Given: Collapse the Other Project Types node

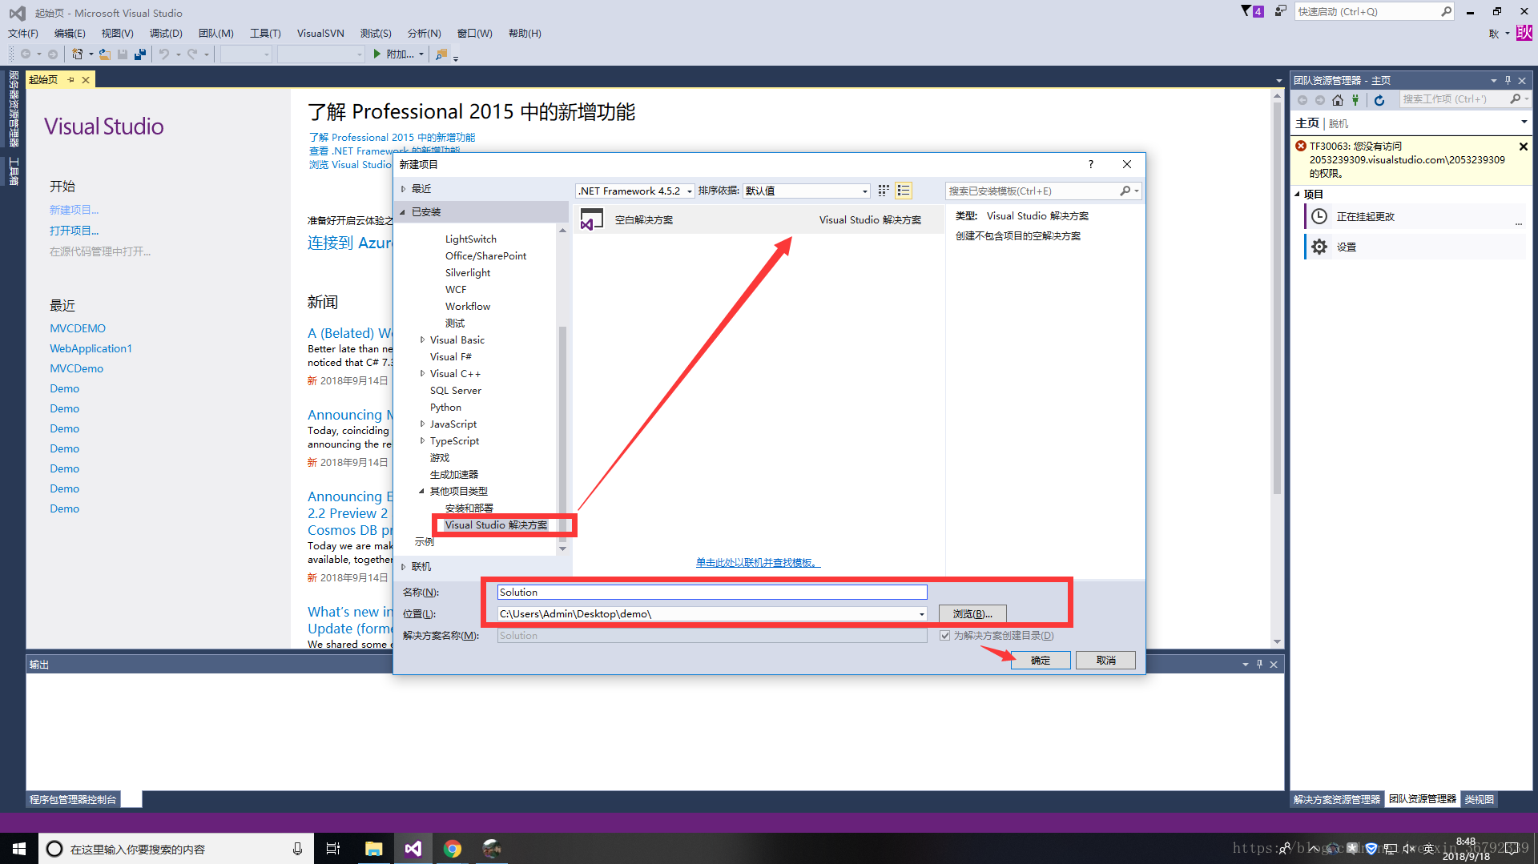Looking at the screenshot, I should (421, 492).
